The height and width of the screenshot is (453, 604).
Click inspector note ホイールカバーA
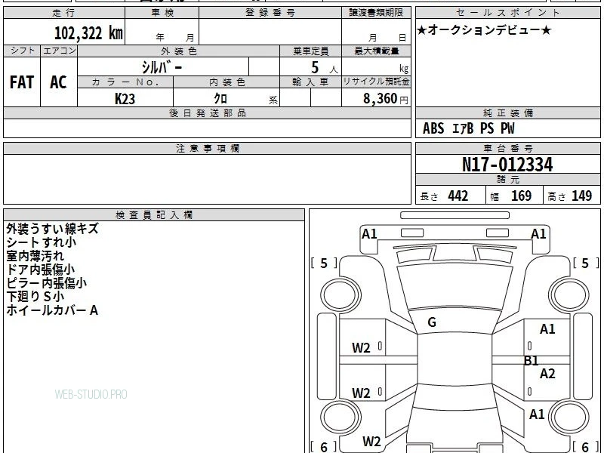point(52,310)
